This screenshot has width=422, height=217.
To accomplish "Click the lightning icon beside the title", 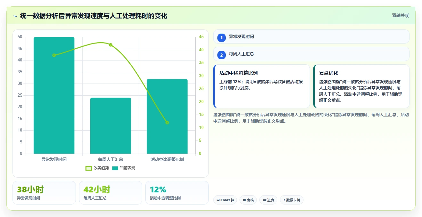I will (15, 16).
